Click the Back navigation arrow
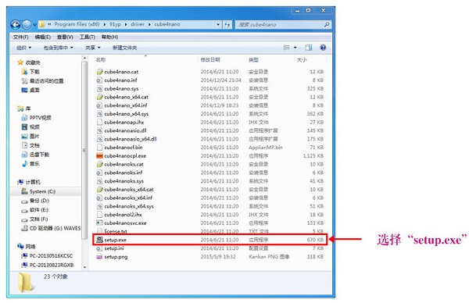Viewport: 469px width, 303px height. (16, 25)
